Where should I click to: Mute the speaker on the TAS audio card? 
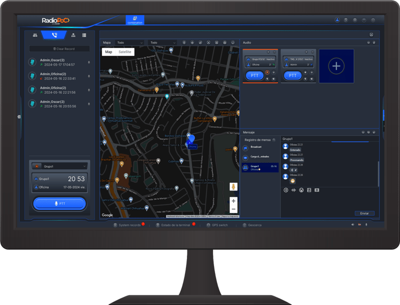(x=311, y=79)
